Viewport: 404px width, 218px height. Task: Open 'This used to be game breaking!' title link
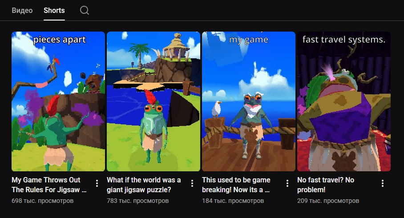tap(236, 185)
